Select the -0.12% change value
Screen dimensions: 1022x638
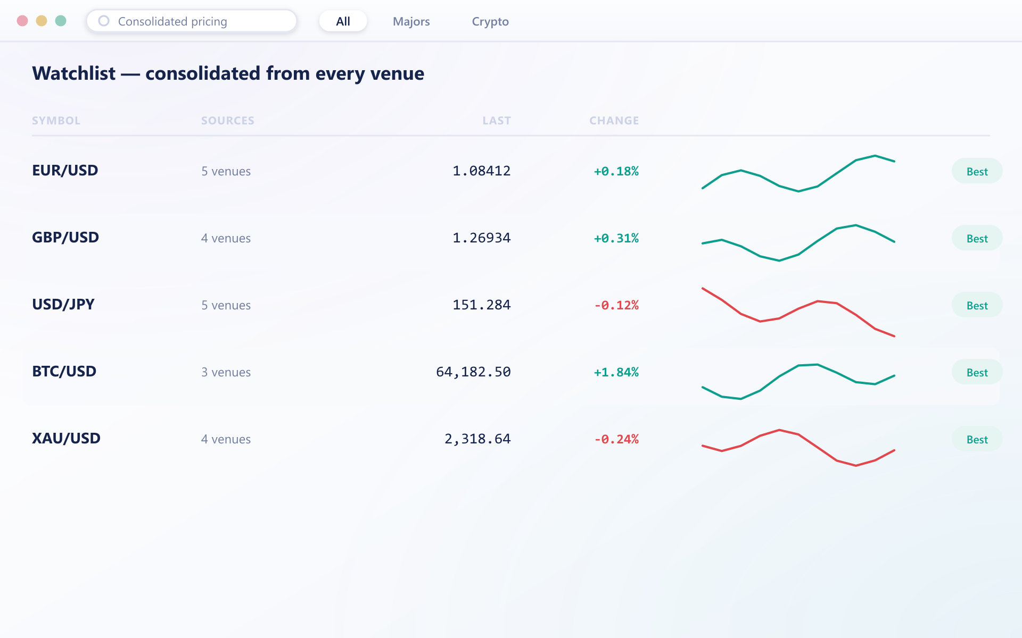click(x=616, y=305)
